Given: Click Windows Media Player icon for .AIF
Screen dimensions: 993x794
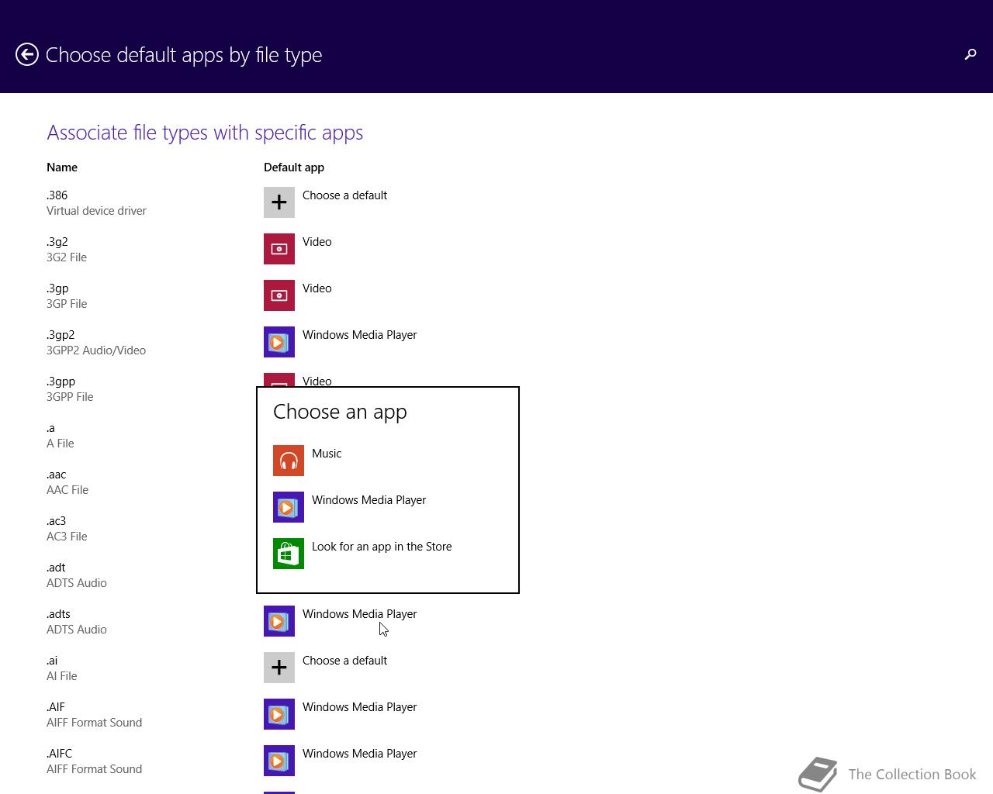Looking at the screenshot, I should click(279, 714).
